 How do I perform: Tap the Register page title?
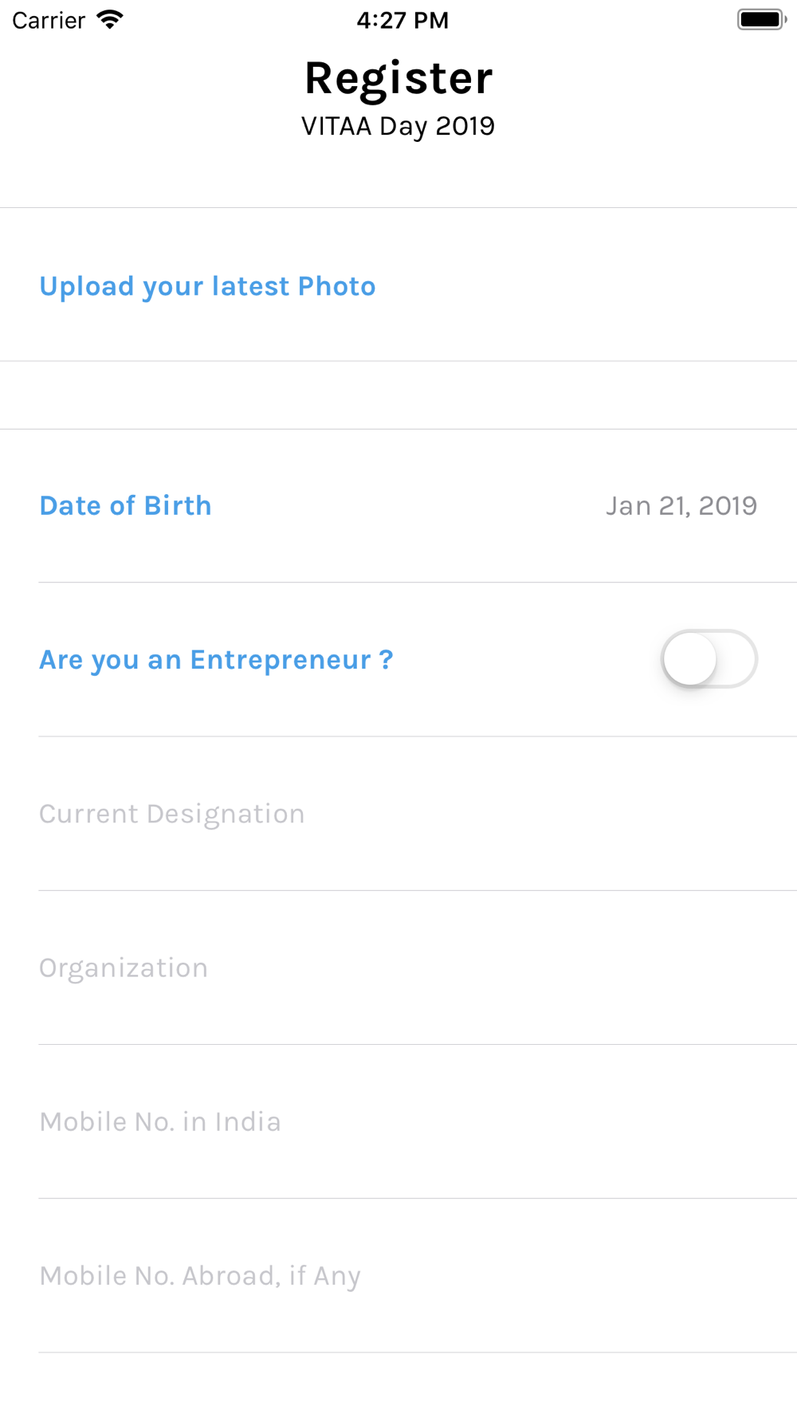pyautogui.click(x=398, y=78)
